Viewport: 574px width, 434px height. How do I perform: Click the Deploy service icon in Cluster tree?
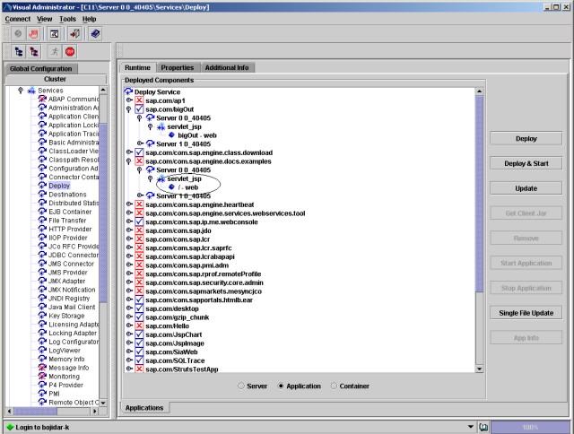[x=41, y=186]
